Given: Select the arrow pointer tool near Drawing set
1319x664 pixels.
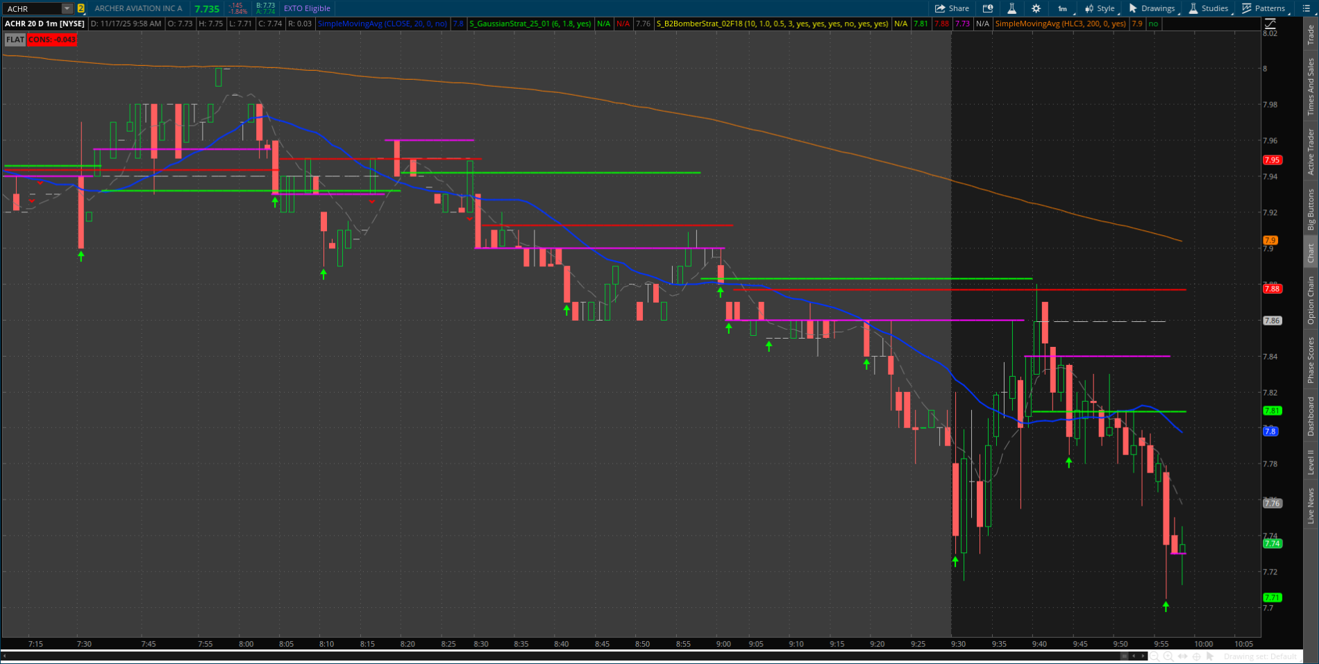Looking at the screenshot, I should 1211,656.
